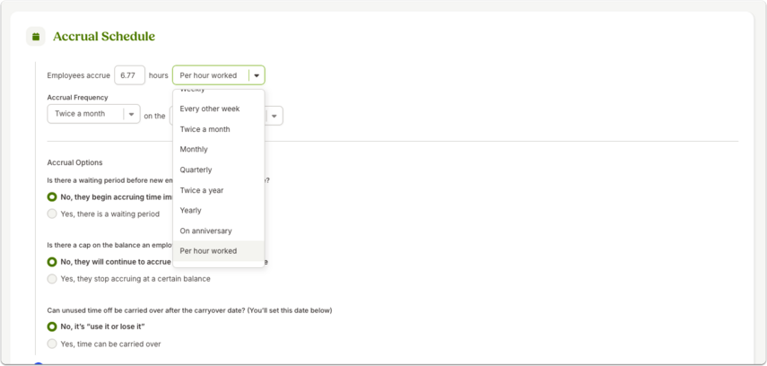This screenshot has height=366, width=767.
Task: Click the carryover date question text
Action: [x=190, y=310]
